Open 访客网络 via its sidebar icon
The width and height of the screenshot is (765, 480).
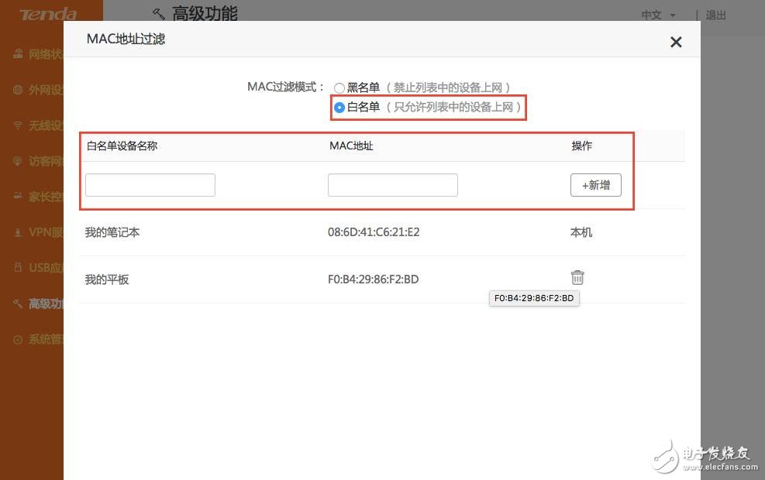click(17, 161)
